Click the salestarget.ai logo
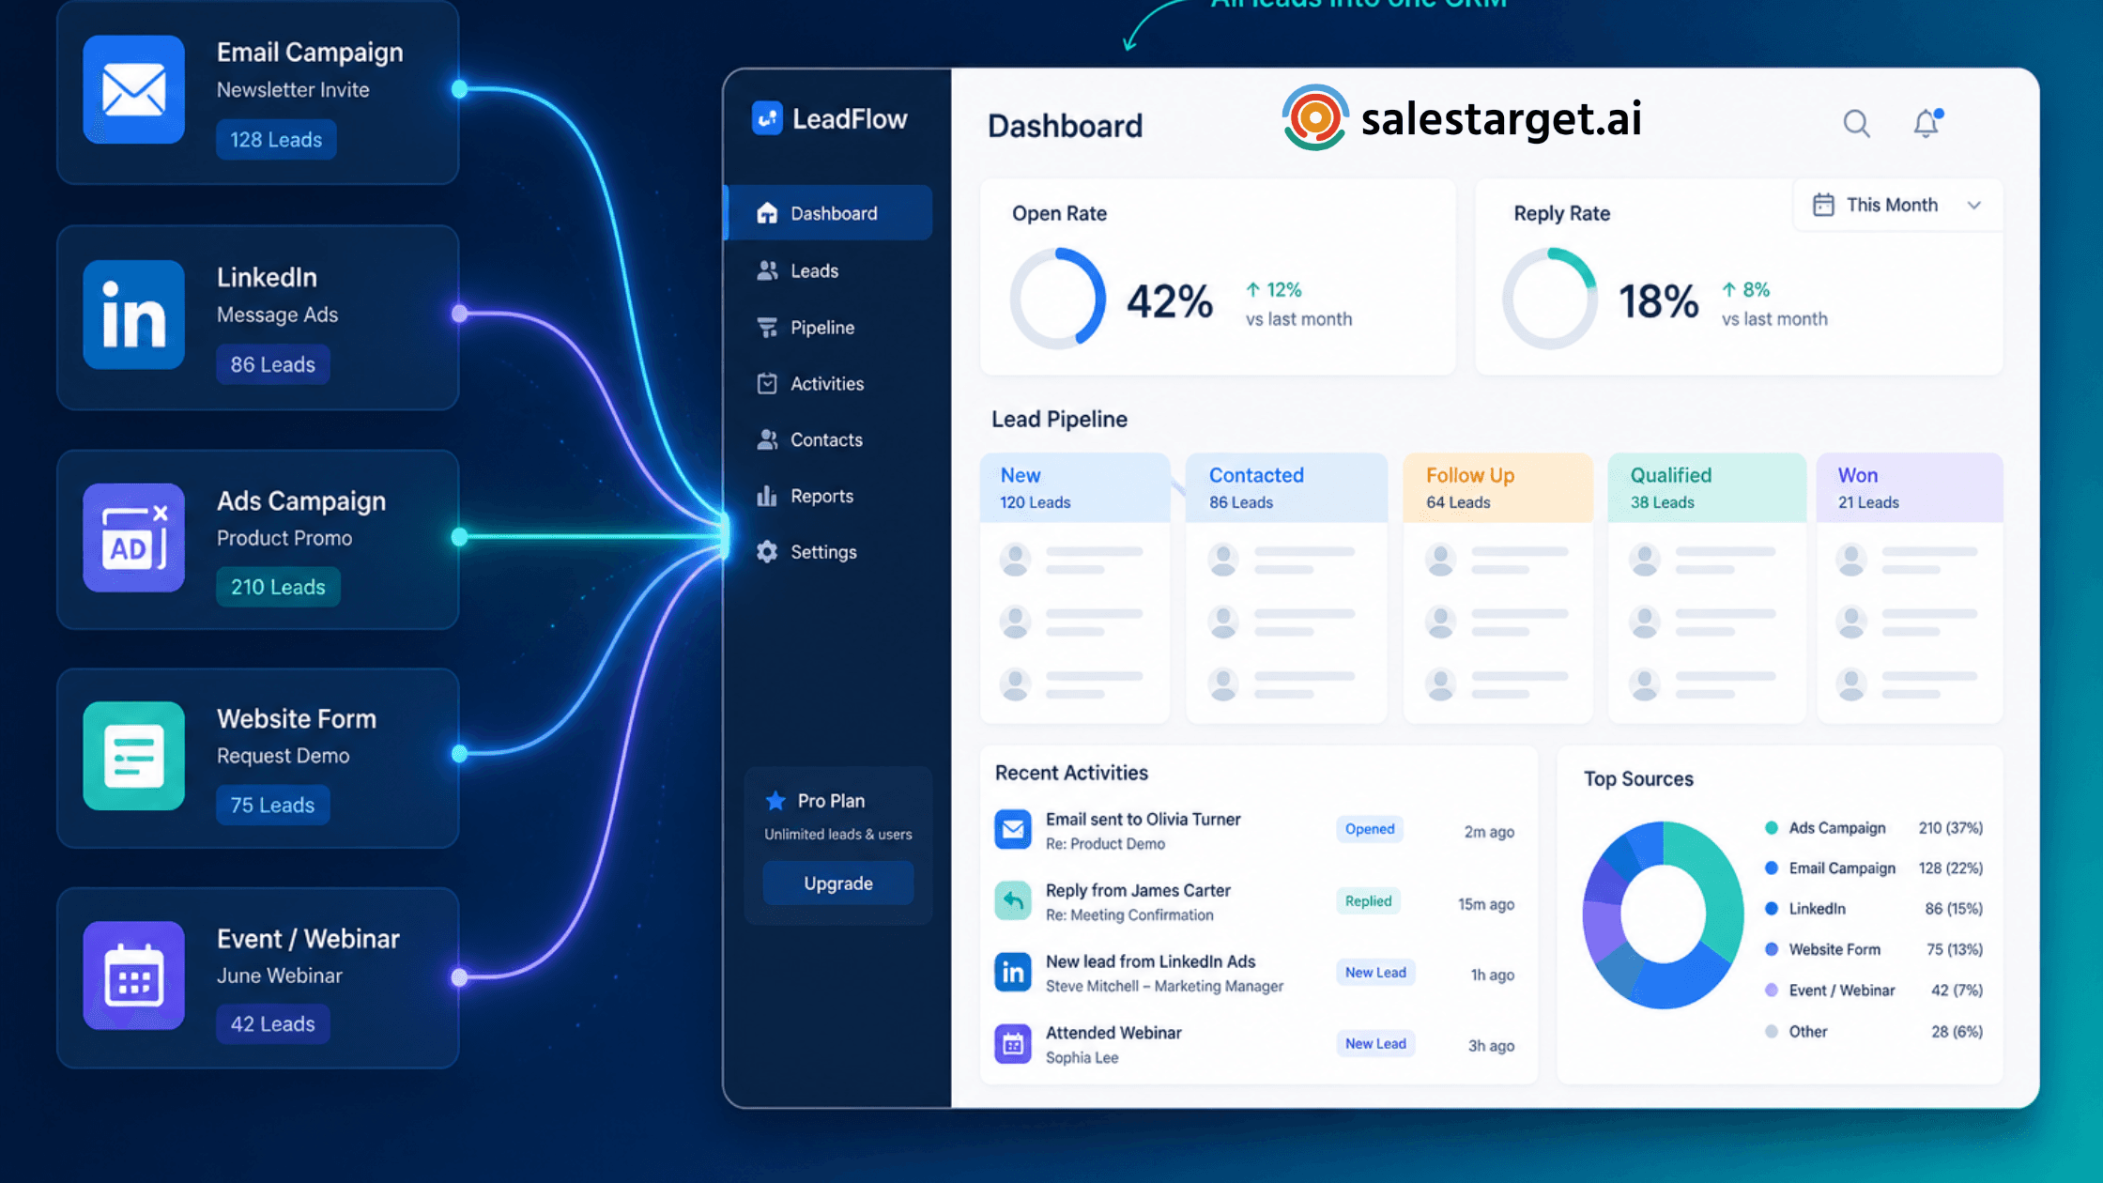Screen dimensions: 2103x1183 pos(1462,118)
